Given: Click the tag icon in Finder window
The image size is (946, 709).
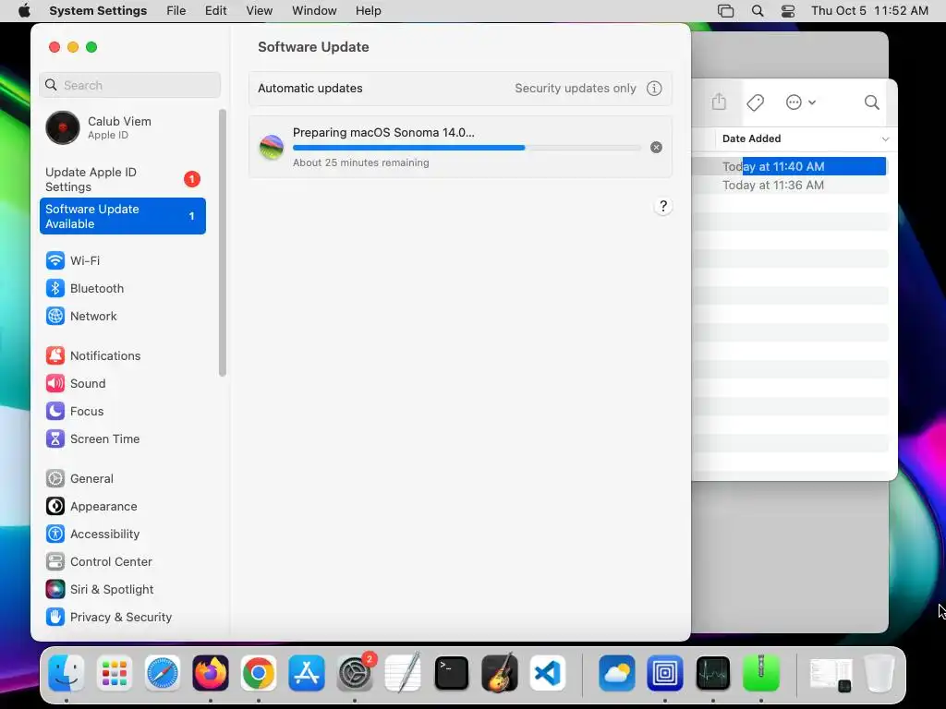Looking at the screenshot, I should pos(756,102).
